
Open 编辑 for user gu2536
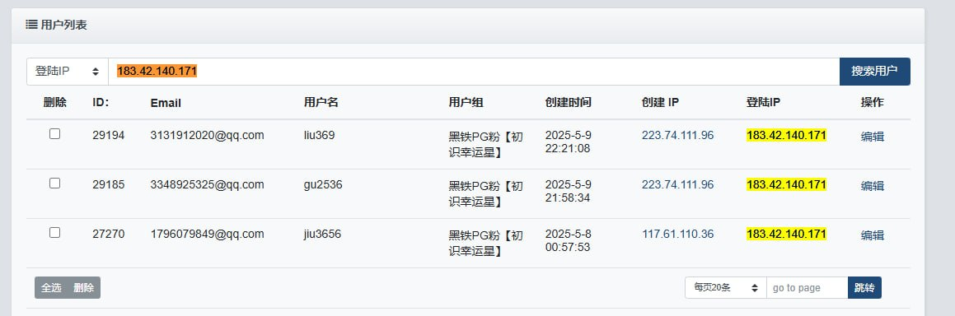click(872, 186)
